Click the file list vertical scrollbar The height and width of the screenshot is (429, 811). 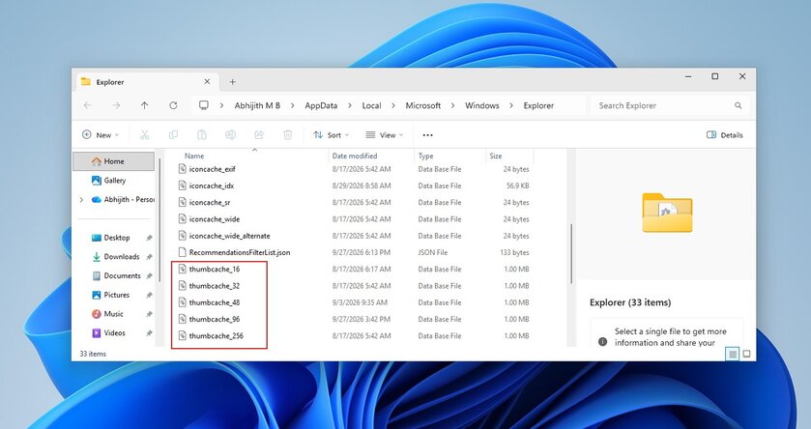point(571,253)
